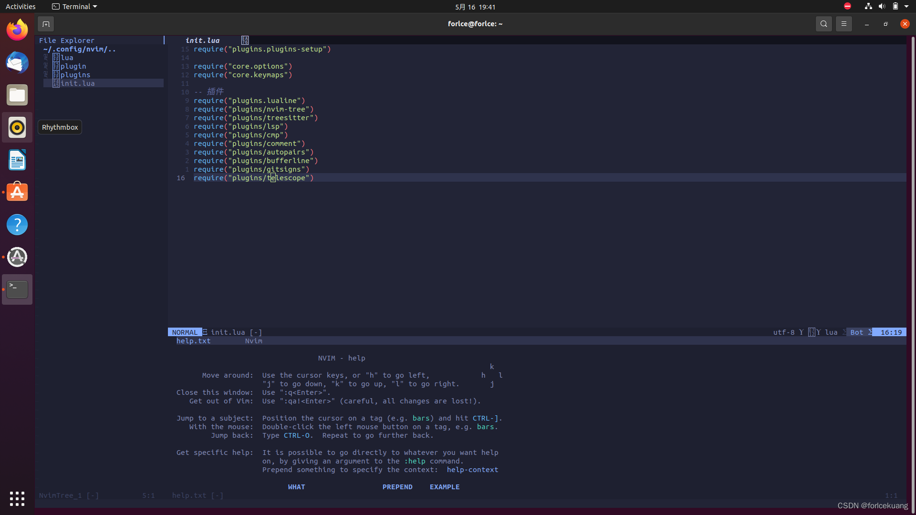
Task: Expand the plugin folder in tree
Action: [x=73, y=66]
